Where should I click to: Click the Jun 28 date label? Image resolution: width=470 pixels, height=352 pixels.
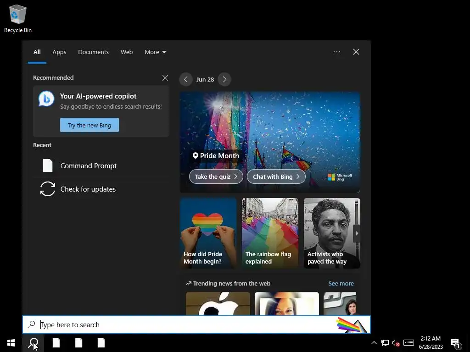click(205, 80)
